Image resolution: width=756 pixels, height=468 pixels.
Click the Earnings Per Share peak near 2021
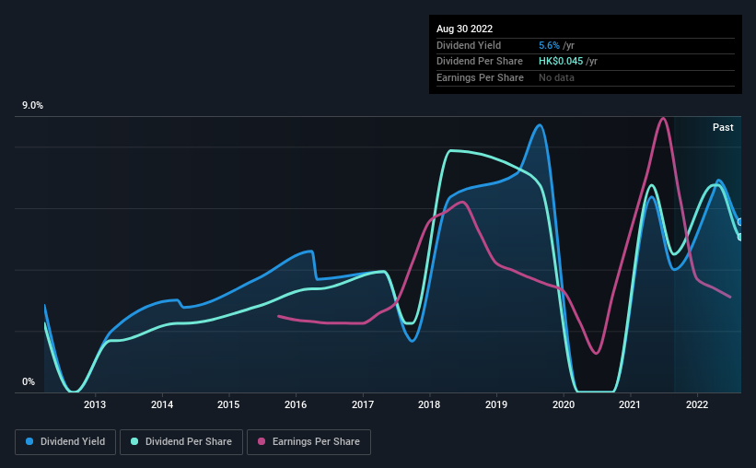click(x=663, y=118)
